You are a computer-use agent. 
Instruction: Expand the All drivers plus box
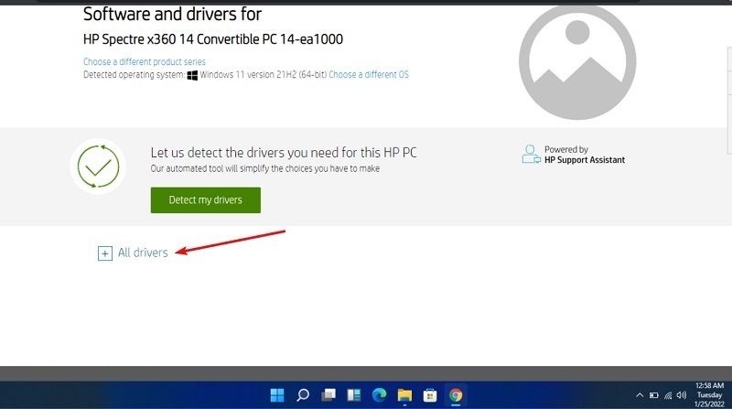coord(105,253)
